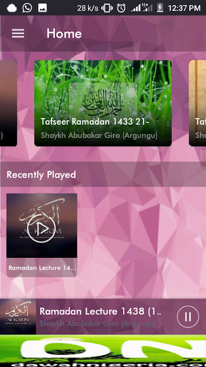The width and height of the screenshot is (206, 367).
Task: Play the recently played Al Karim lecture
Action: click(x=42, y=228)
